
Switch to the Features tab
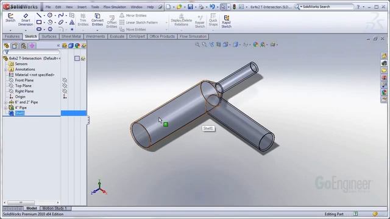[x=12, y=36]
